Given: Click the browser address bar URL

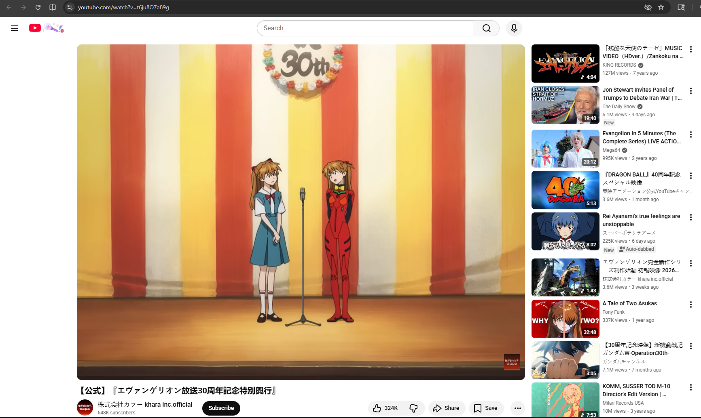Looking at the screenshot, I should [x=123, y=7].
